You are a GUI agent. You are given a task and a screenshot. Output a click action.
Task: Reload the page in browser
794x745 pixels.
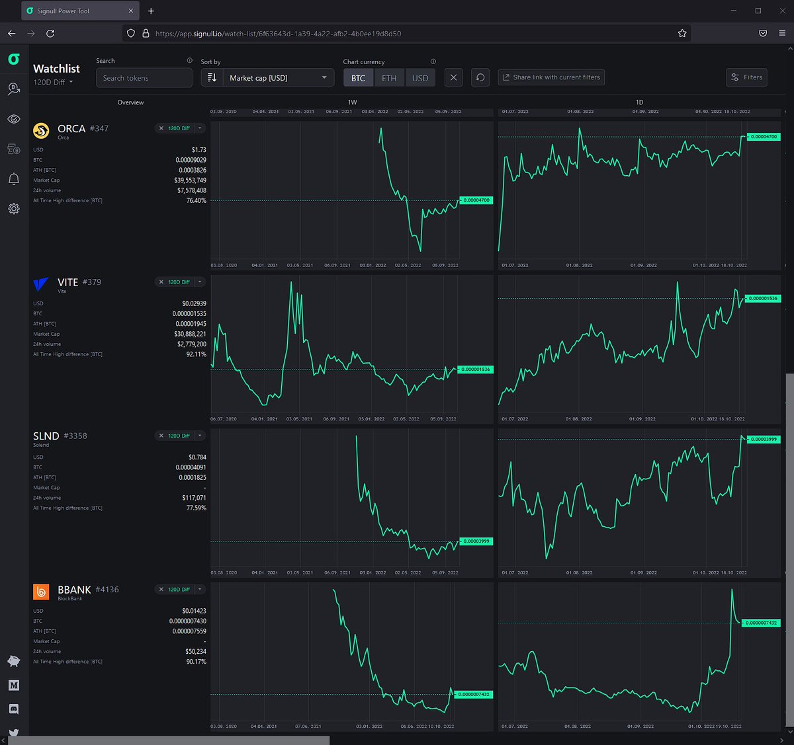click(50, 33)
